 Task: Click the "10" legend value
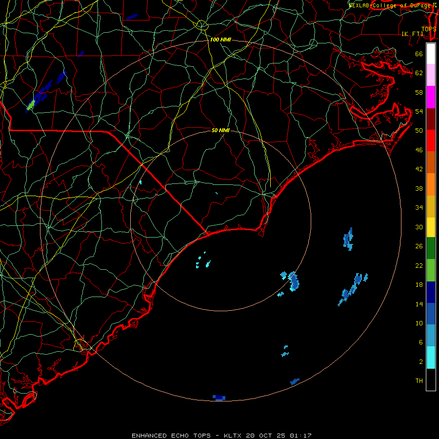pos(419,323)
